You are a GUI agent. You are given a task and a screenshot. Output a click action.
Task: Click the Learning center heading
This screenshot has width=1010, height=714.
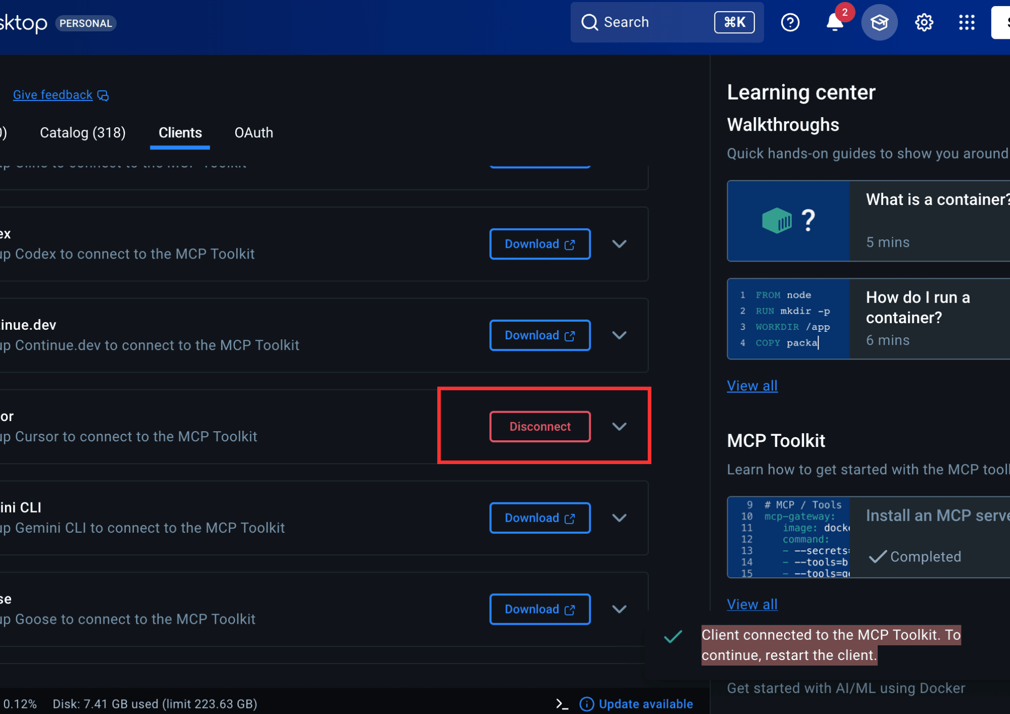pyautogui.click(x=801, y=92)
